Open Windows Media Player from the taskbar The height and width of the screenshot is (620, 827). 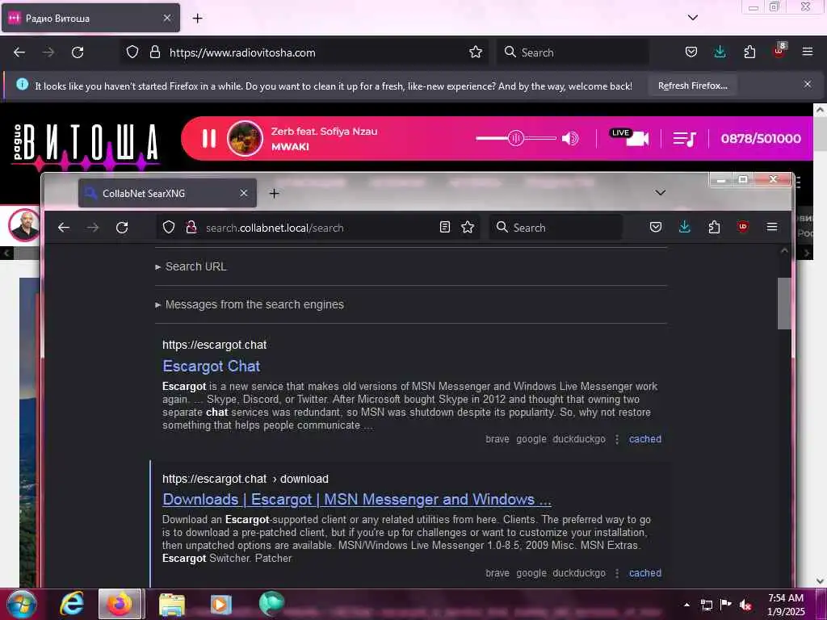221,604
